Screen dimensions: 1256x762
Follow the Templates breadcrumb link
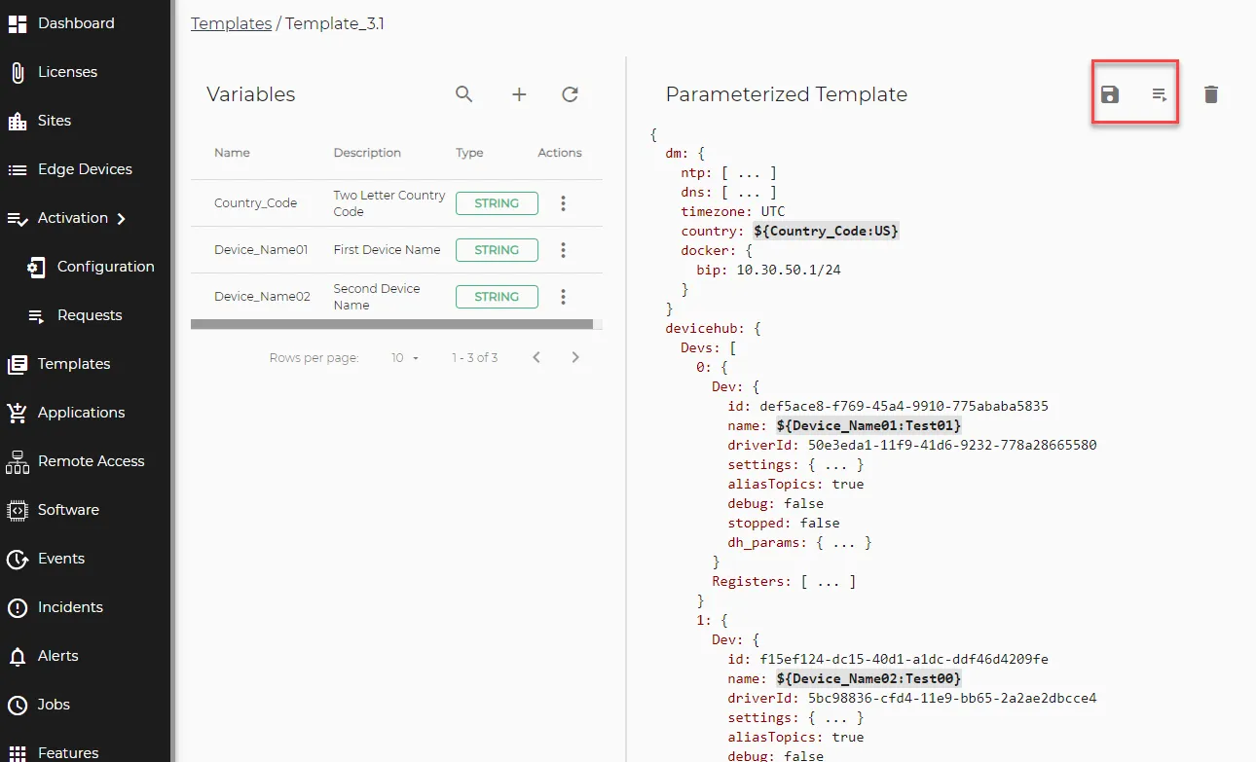click(231, 23)
